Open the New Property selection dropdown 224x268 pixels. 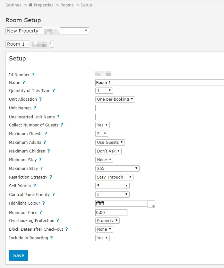47,31
